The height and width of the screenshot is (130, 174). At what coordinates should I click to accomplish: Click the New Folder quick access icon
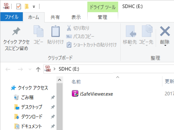click(27, 6)
